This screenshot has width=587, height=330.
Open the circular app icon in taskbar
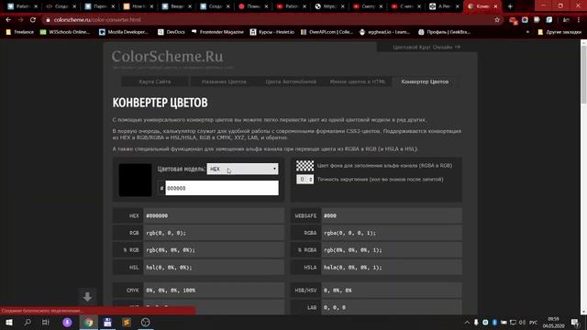146,322
